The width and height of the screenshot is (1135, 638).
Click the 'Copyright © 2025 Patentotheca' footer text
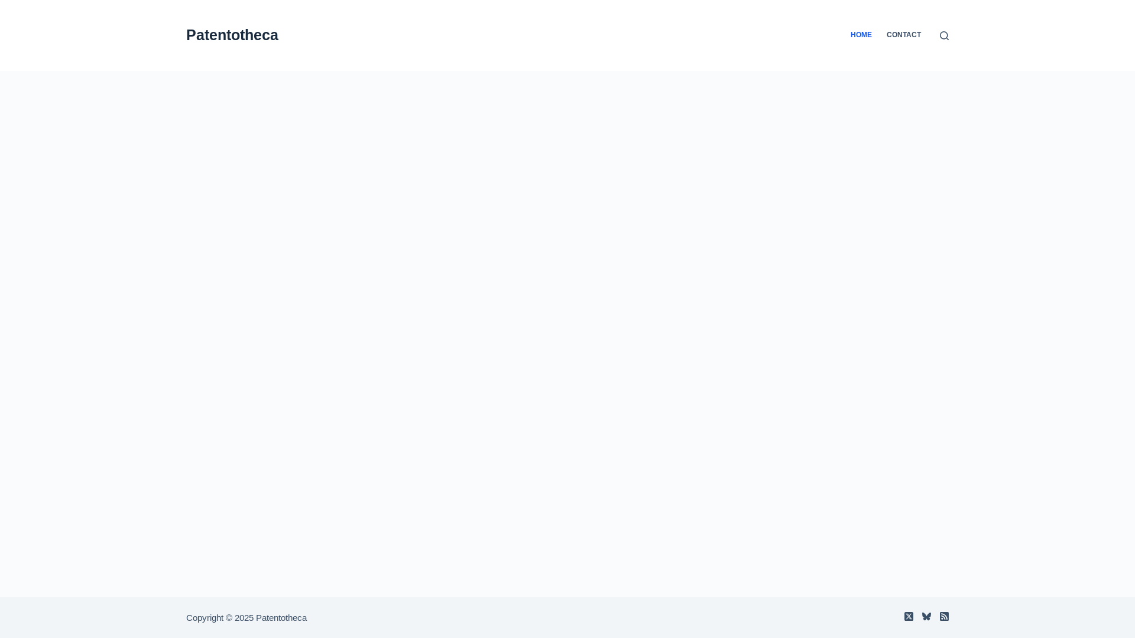(x=246, y=617)
